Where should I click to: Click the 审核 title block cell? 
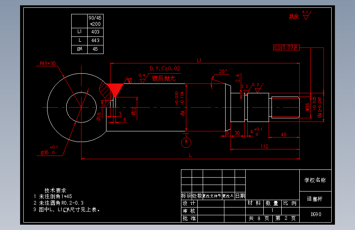189,211
